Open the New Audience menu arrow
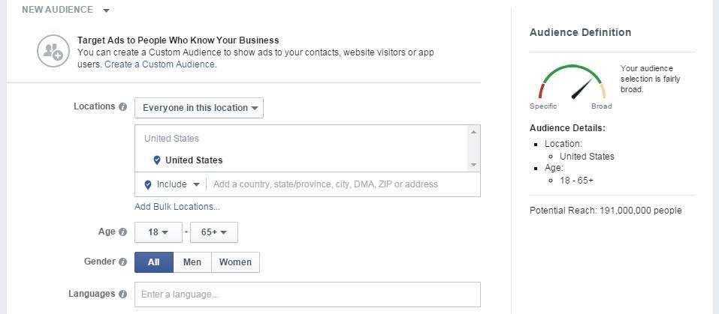The width and height of the screenshot is (719, 314). (107, 10)
